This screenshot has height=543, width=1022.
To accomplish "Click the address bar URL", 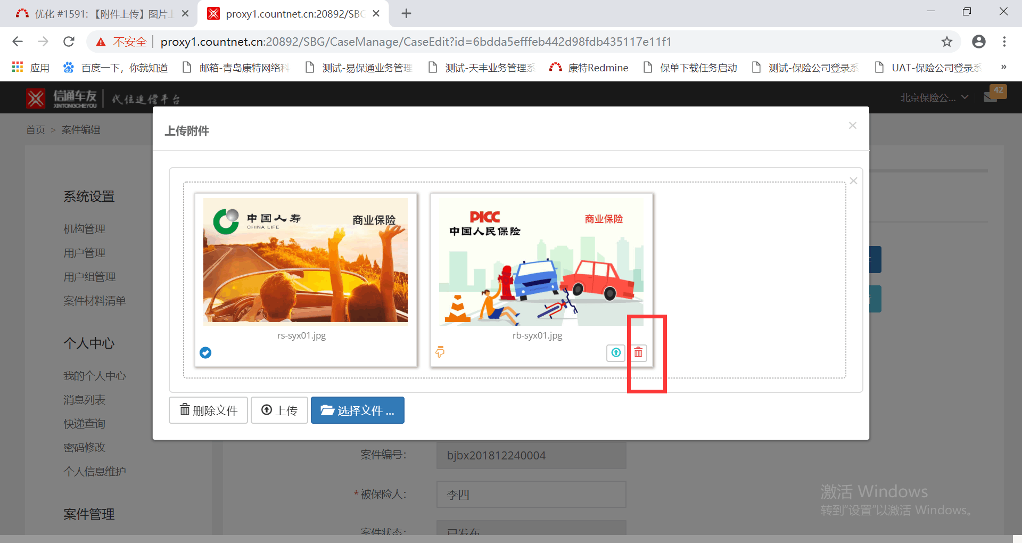I will [416, 42].
